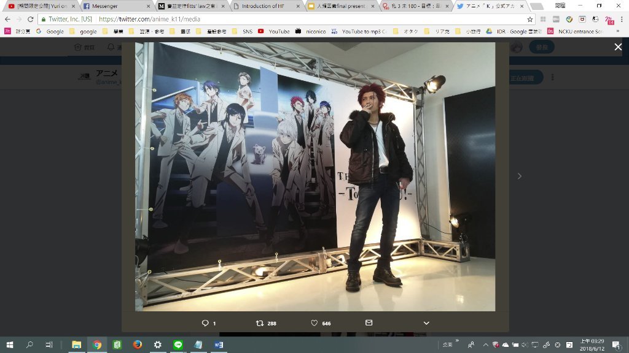Screen dimensions: 629x353
Task: Open Windows taskbar search
Action: (x=29, y=344)
